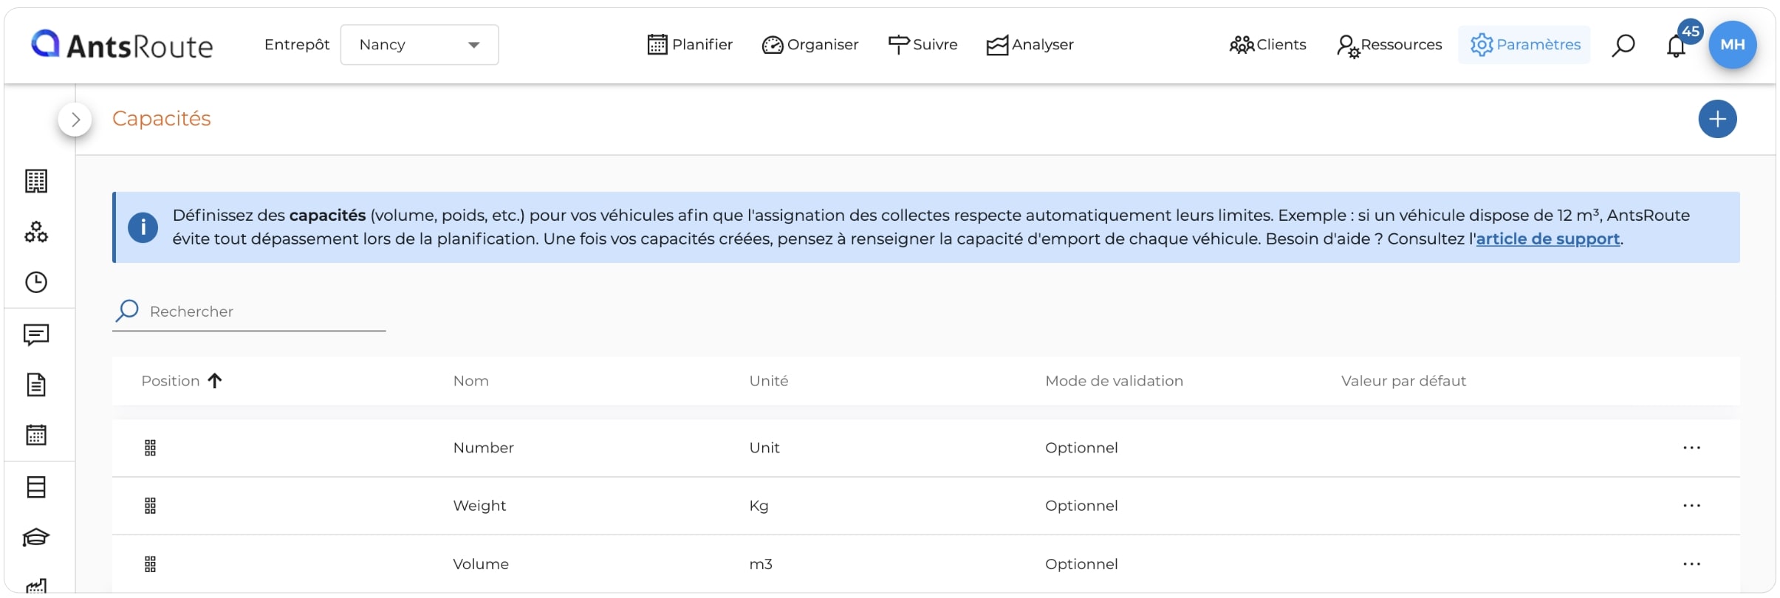Open the Suivre menu
This screenshot has width=1780, height=598.
(922, 45)
